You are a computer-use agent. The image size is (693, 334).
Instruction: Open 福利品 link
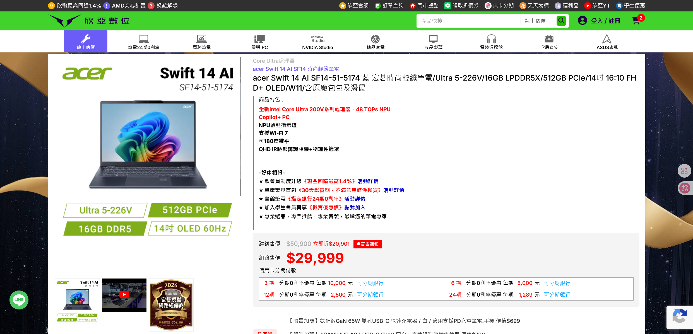pyautogui.click(x=567, y=6)
